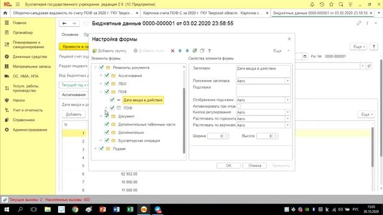Screen dimensions: 383x215
Task: Uncheck the Ассигнования group checkbox
Action: click(x=107, y=76)
